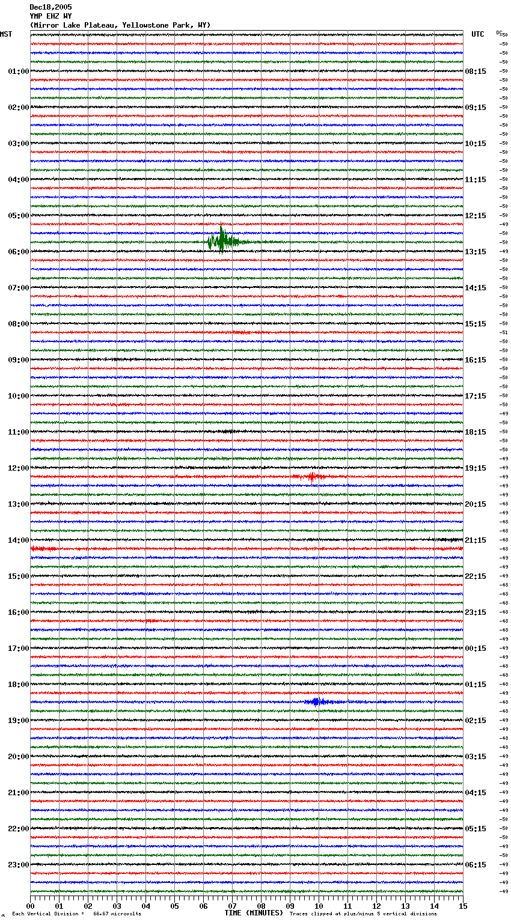The height and width of the screenshot is (922, 511).
Task: Click the 07 minute axis tick label
Action: tap(232, 906)
